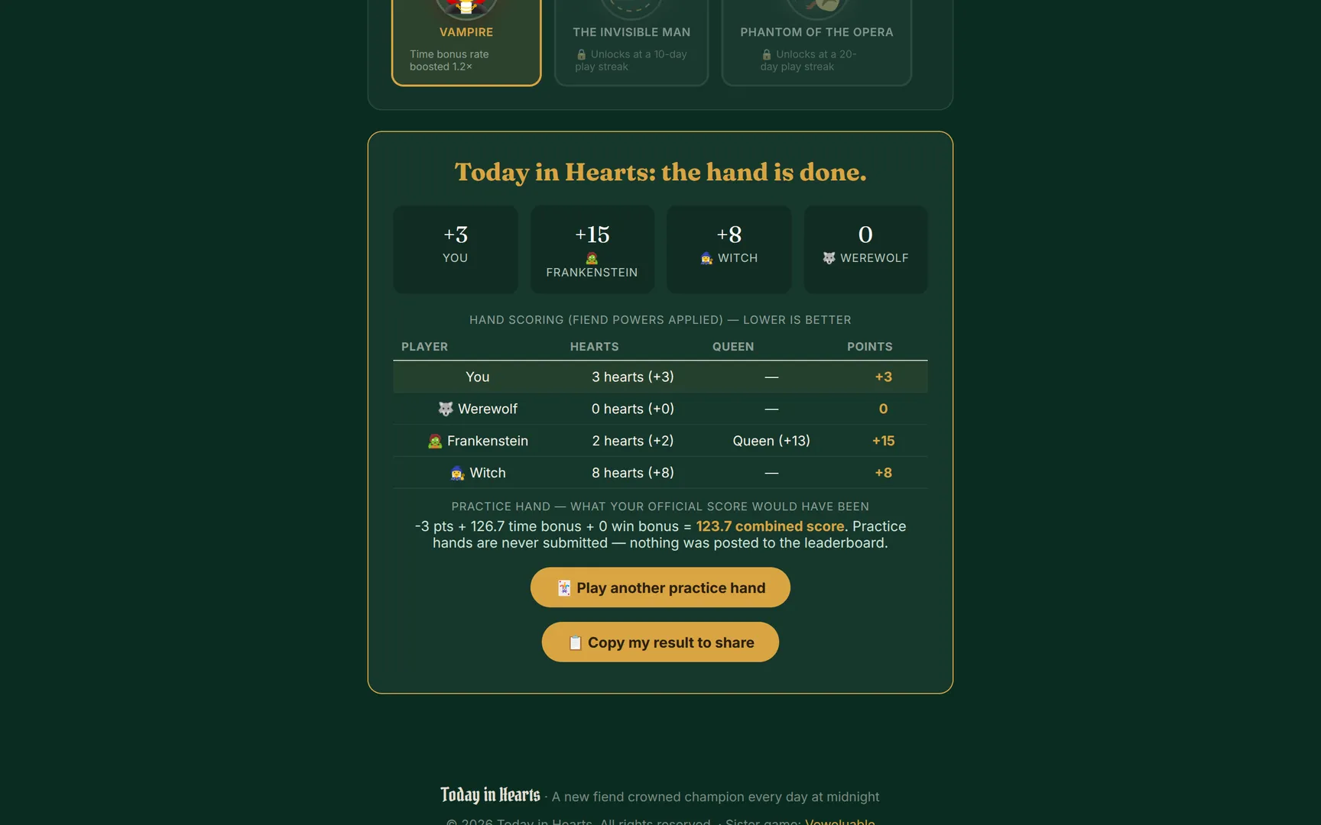Screen dimensions: 1321x825
Task: Select the You row in scoring table
Action: pyautogui.click(x=660, y=377)
